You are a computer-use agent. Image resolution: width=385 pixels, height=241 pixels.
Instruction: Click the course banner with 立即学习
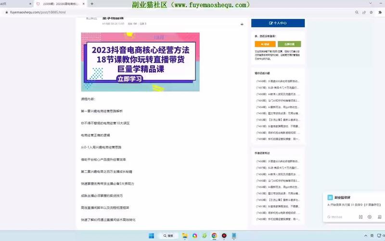tap(140, 62)
